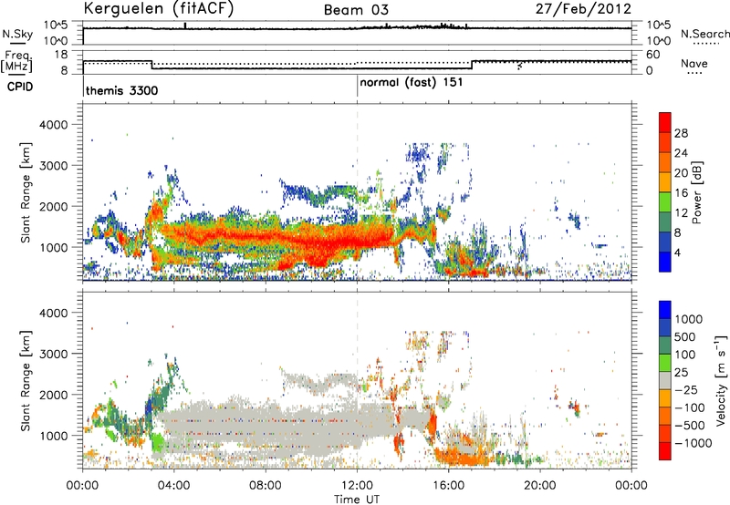The image size is (730, 505).
Task: Click the "-25" tick on the Velocity colorbar
Action: (x=687, y=389)
